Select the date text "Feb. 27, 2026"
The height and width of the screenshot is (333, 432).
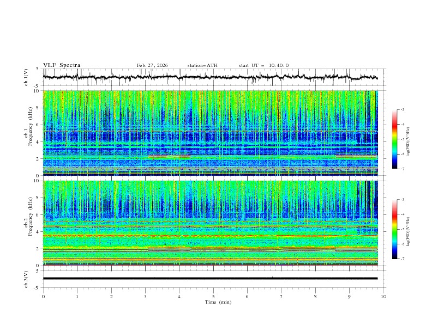point(152,65)
